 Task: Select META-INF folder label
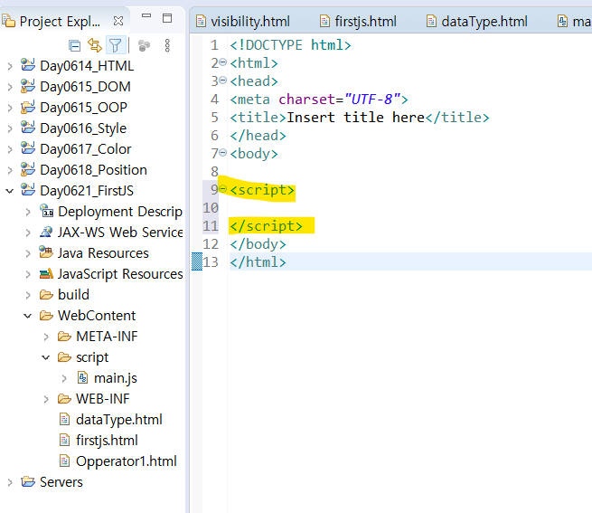click(x=107, y=337)
